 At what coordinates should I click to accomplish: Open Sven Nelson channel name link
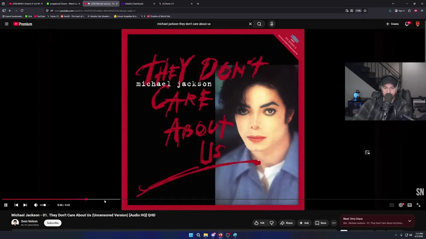coord(29,221)
